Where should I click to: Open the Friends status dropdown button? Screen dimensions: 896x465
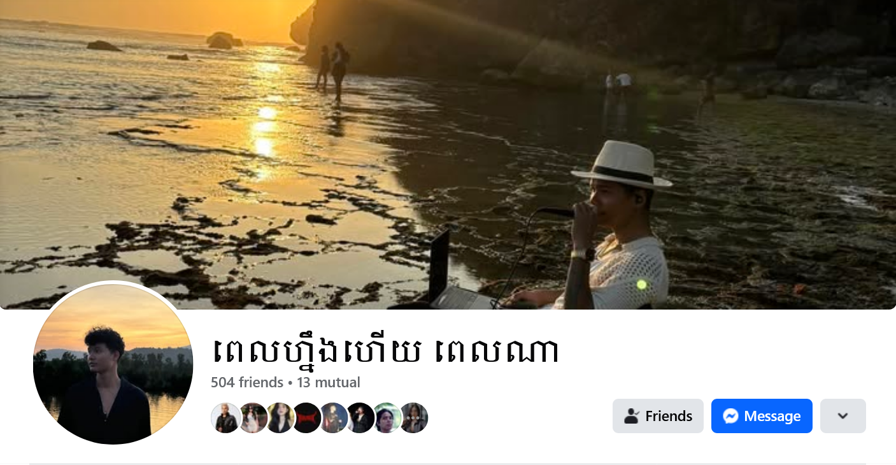pos(658,416)
